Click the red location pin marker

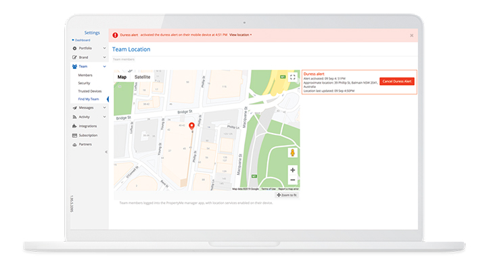191,126
